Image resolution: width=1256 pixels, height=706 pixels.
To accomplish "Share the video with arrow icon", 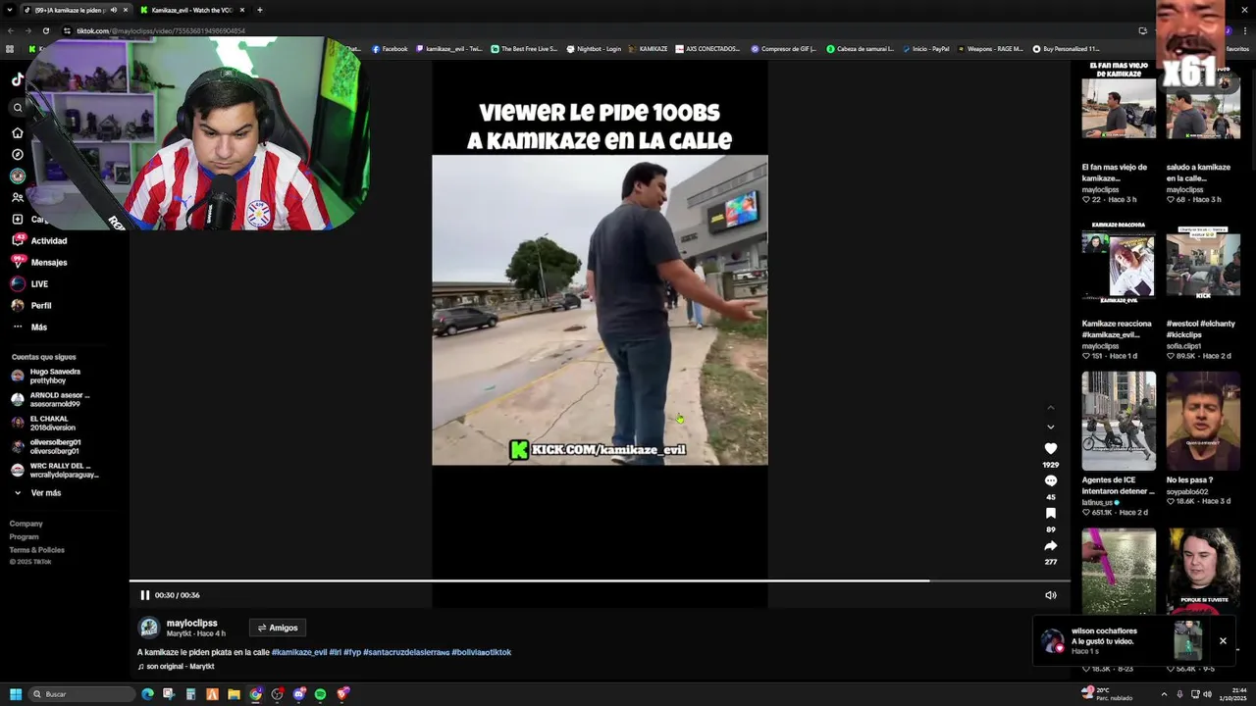I will point(1051,545).
